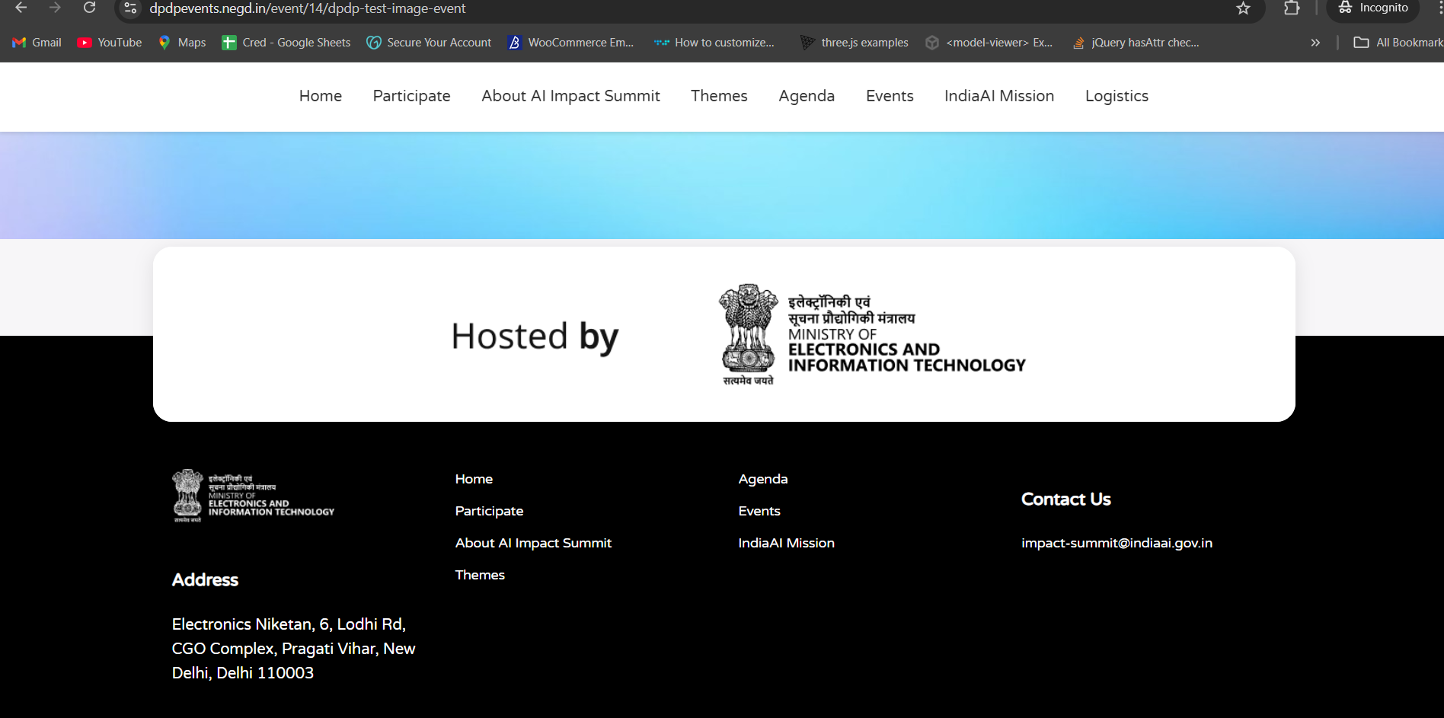Click footer Home link
Screen dimensions: 1444x718
(474, 479)
